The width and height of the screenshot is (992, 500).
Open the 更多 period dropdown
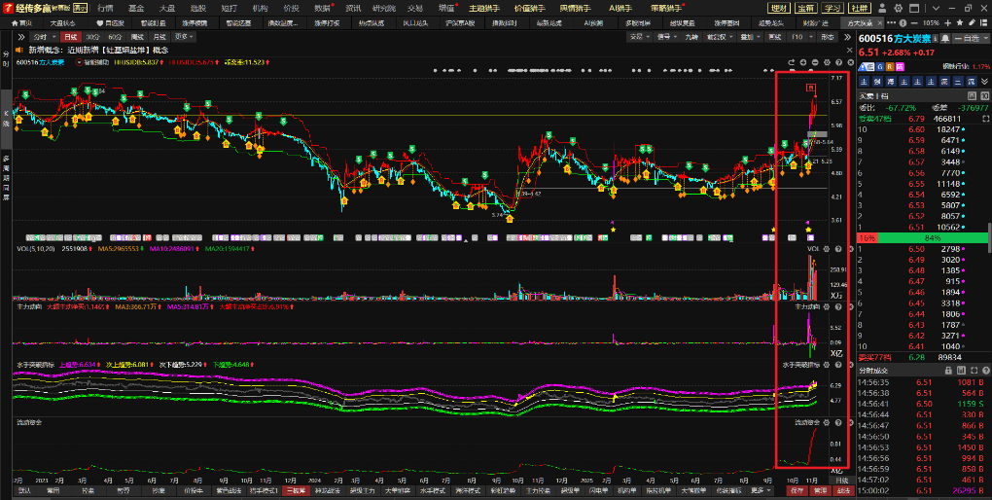[182, 37]
